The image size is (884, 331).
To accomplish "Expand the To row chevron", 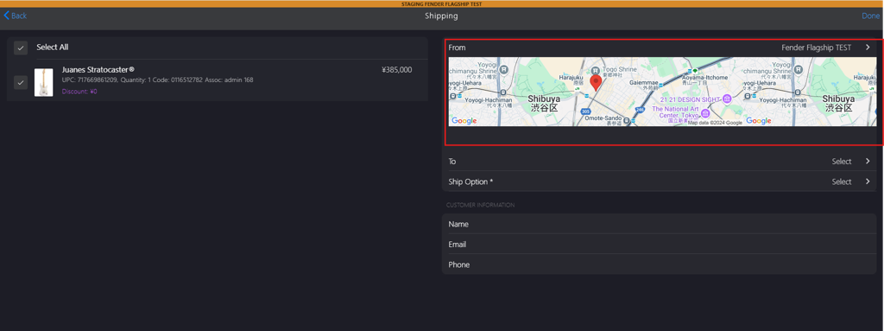I will point(868,162).
